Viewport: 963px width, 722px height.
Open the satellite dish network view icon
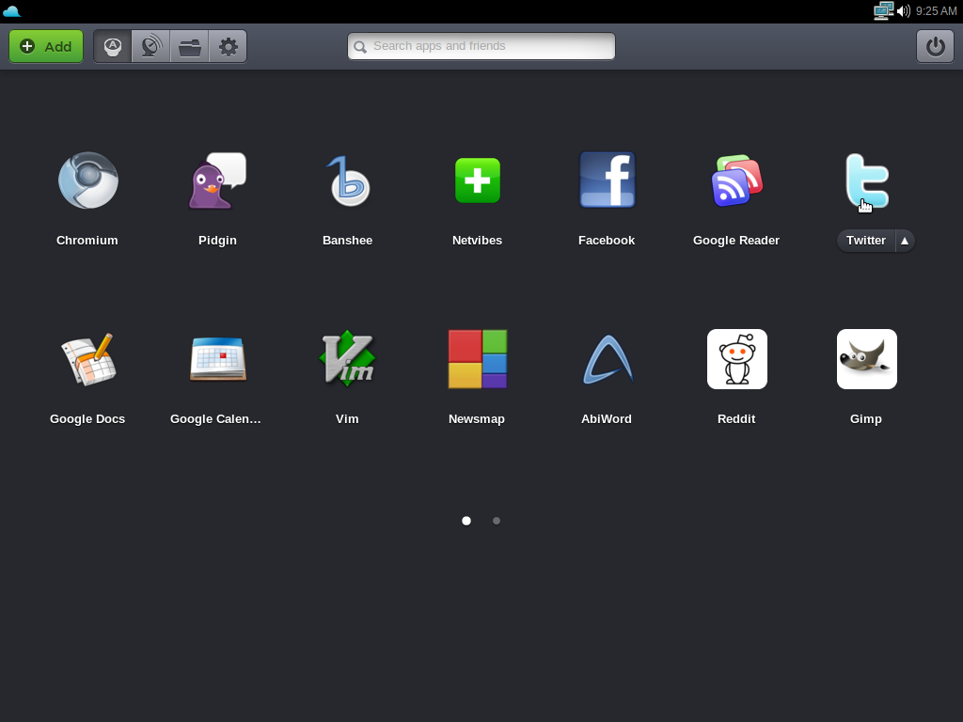[x=151, y=47]
